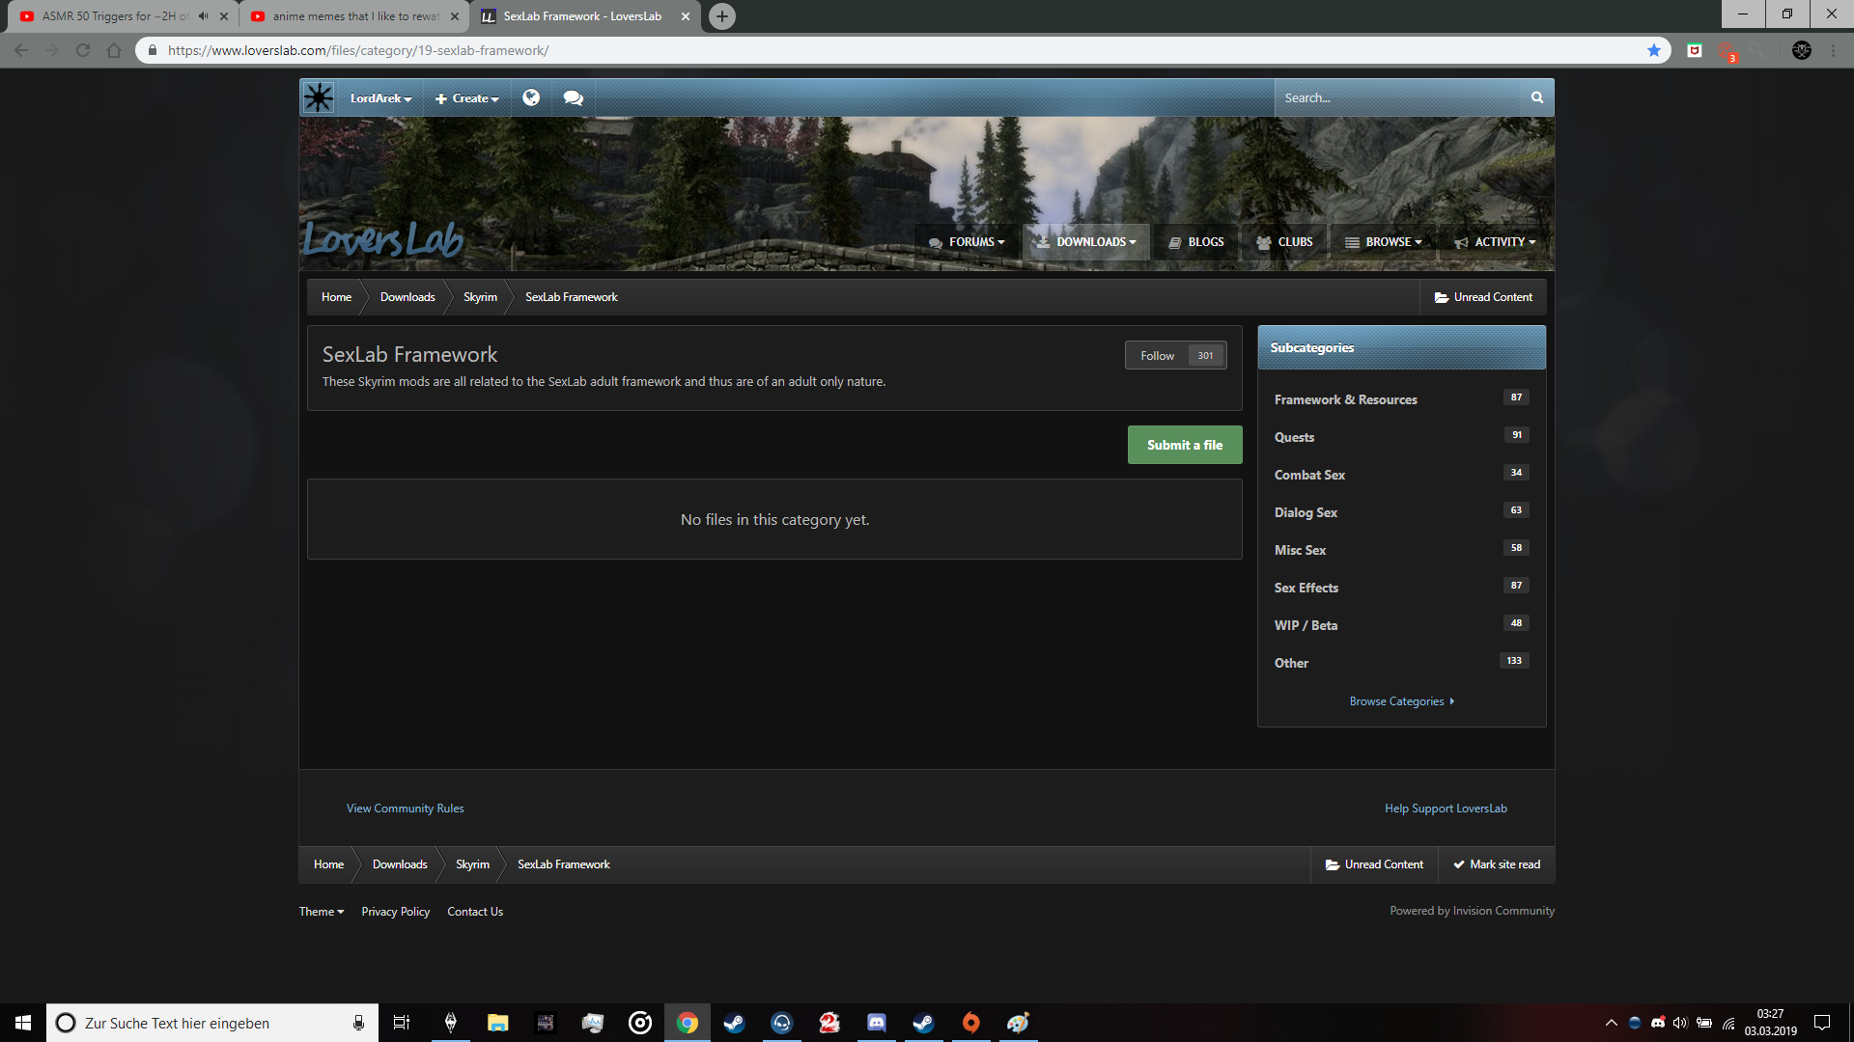Open File Explorer from taskbar
1854x1042 pixels.
(x=497, y=1023)
